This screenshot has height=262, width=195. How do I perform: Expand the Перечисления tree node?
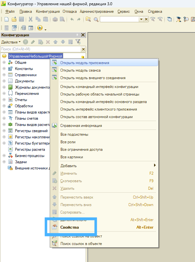(4, 94)
